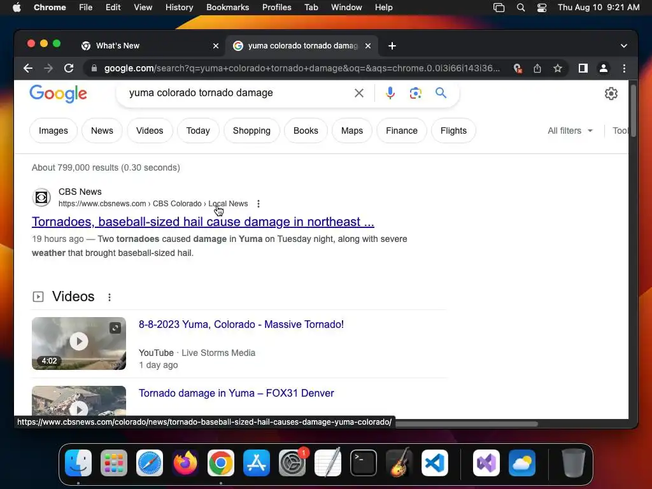Image resolution: width=652 pixels, height=489 pixels.
Task: Click the lock icon in the address bar
Action: (x=94, y=68)
